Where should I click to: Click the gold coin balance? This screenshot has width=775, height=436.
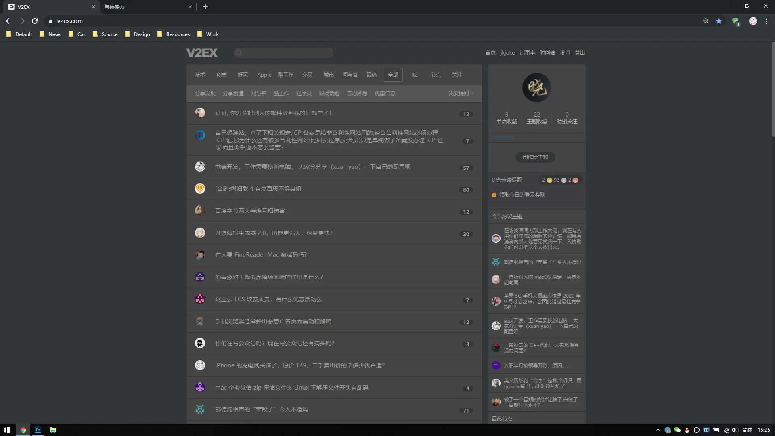[x=549, y=180]
